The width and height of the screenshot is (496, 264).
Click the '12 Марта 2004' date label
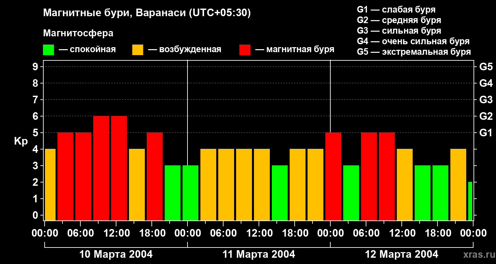pyautogui.click(x=402, y=254)
